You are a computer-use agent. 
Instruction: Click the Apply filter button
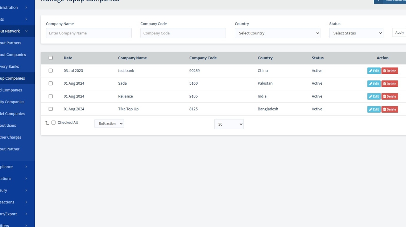[x=399, y=33]
